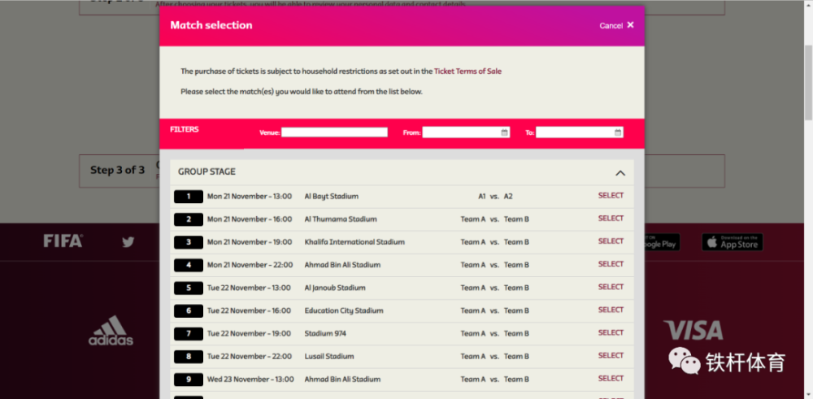Open the Google Play download badge

662,242
